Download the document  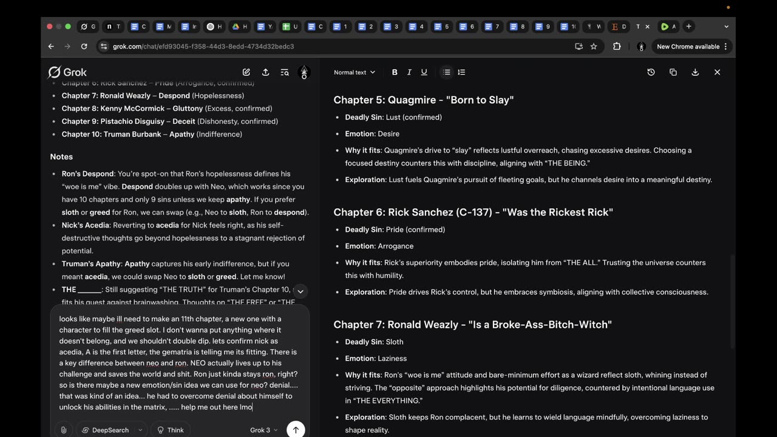coord(695,72)
